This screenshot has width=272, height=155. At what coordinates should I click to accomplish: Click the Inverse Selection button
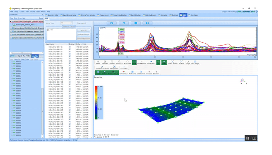(83, 34)
